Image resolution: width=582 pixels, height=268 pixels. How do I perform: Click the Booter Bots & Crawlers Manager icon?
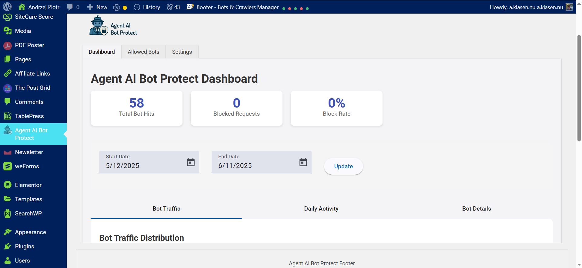(190, 7)
